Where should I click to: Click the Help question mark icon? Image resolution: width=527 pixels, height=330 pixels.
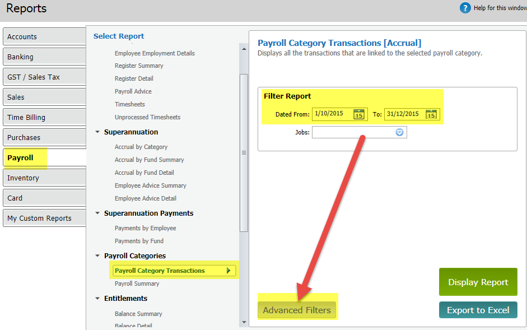coord(465,8)
